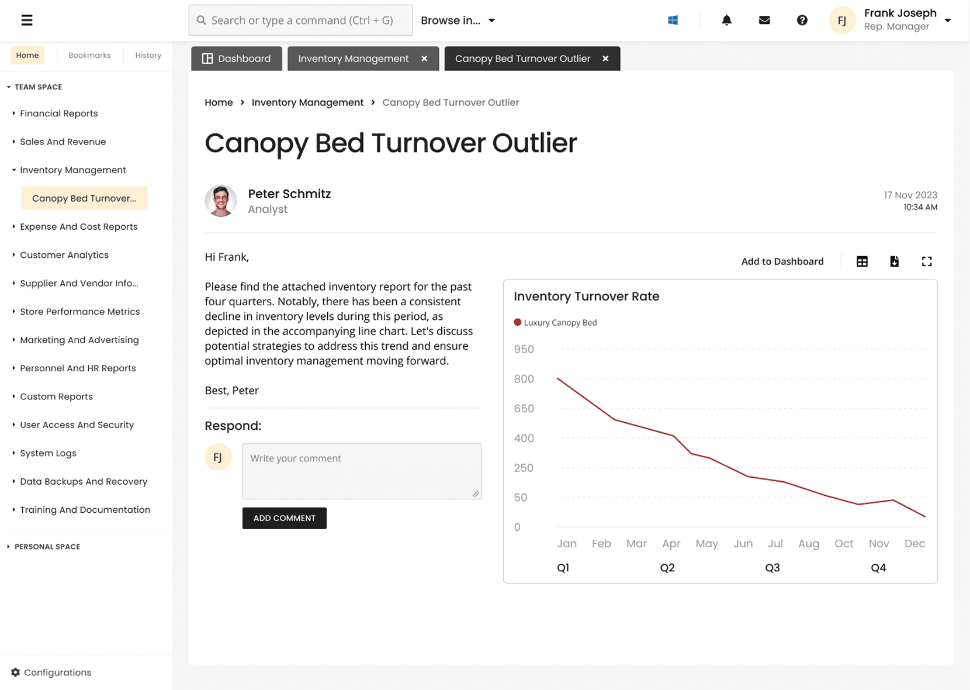The height and width of the screenshot is (690, 970).
Task: Click the FJ avatar beside comment box
Action: pos(218,457)
